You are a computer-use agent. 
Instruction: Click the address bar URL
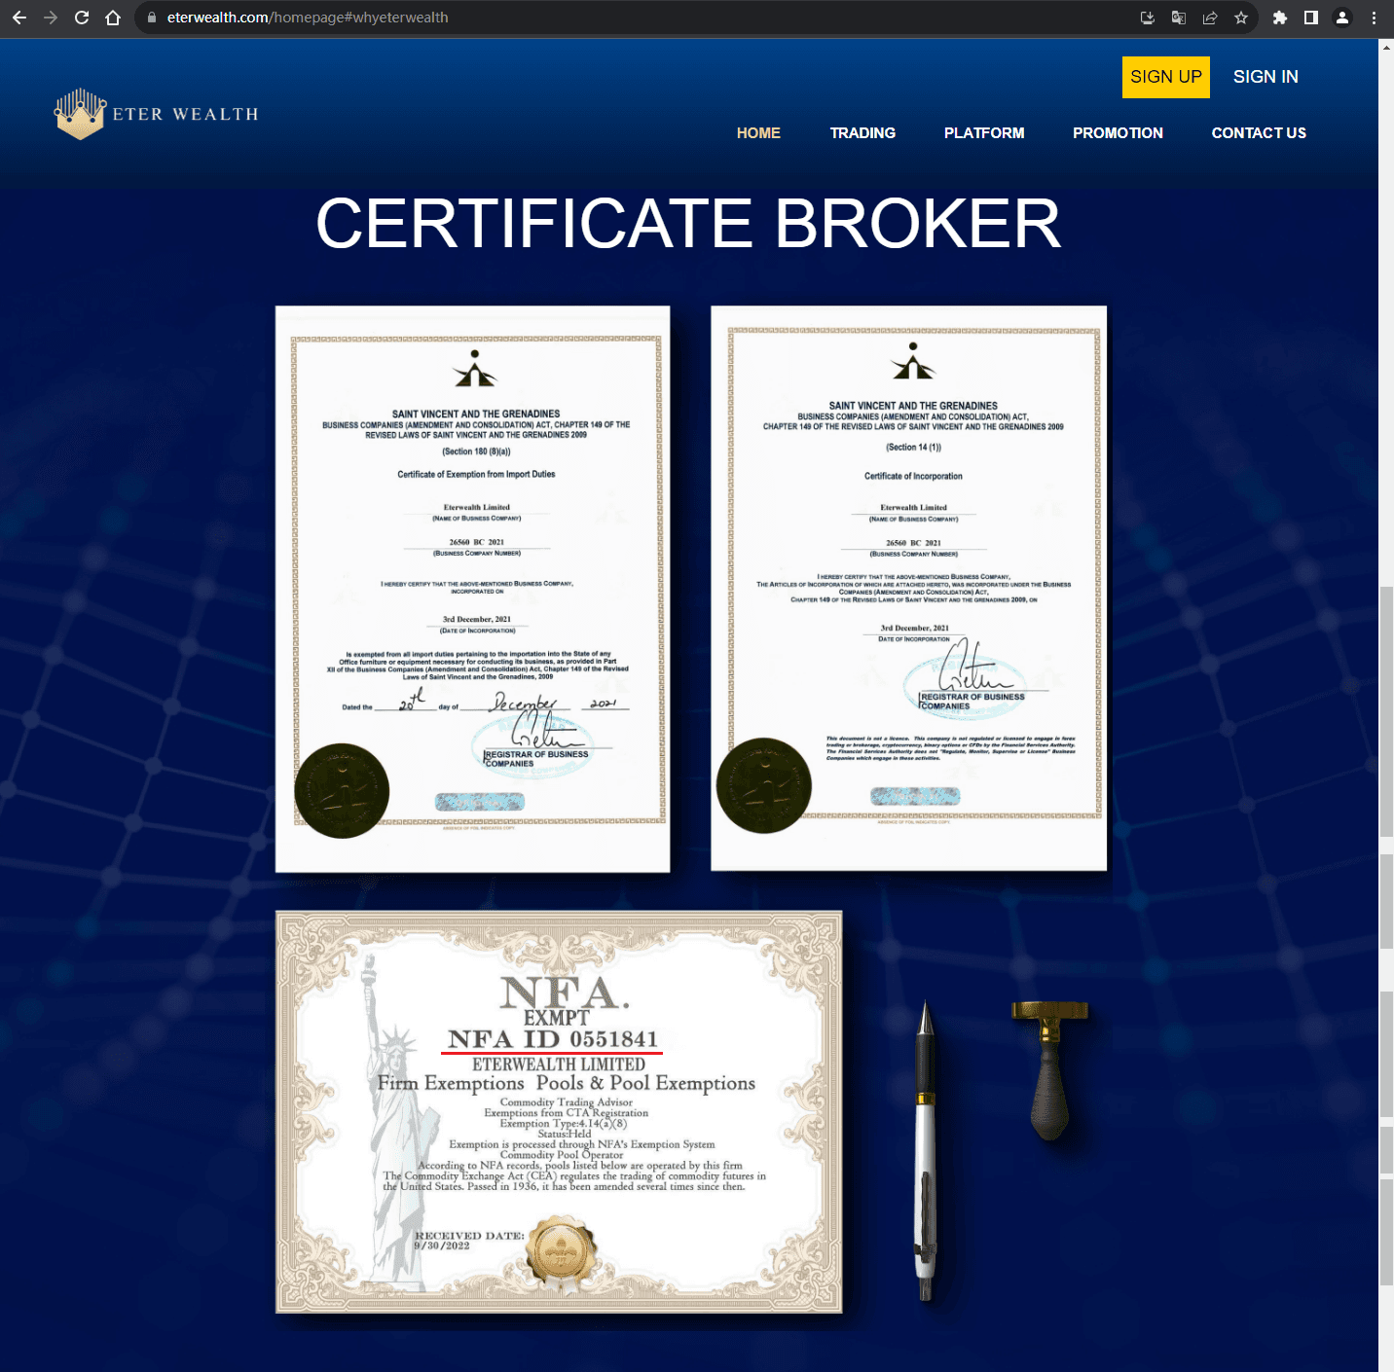(308, 18)
